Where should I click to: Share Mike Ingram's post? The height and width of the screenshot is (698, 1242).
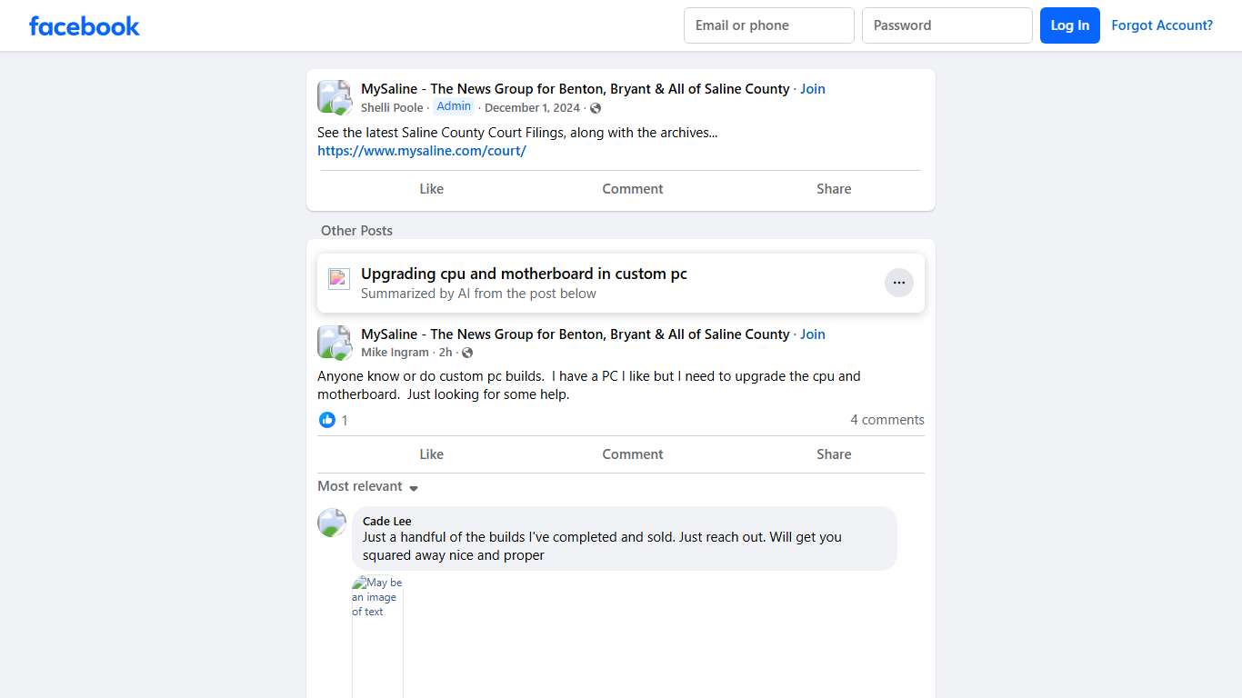pos(833,454)
